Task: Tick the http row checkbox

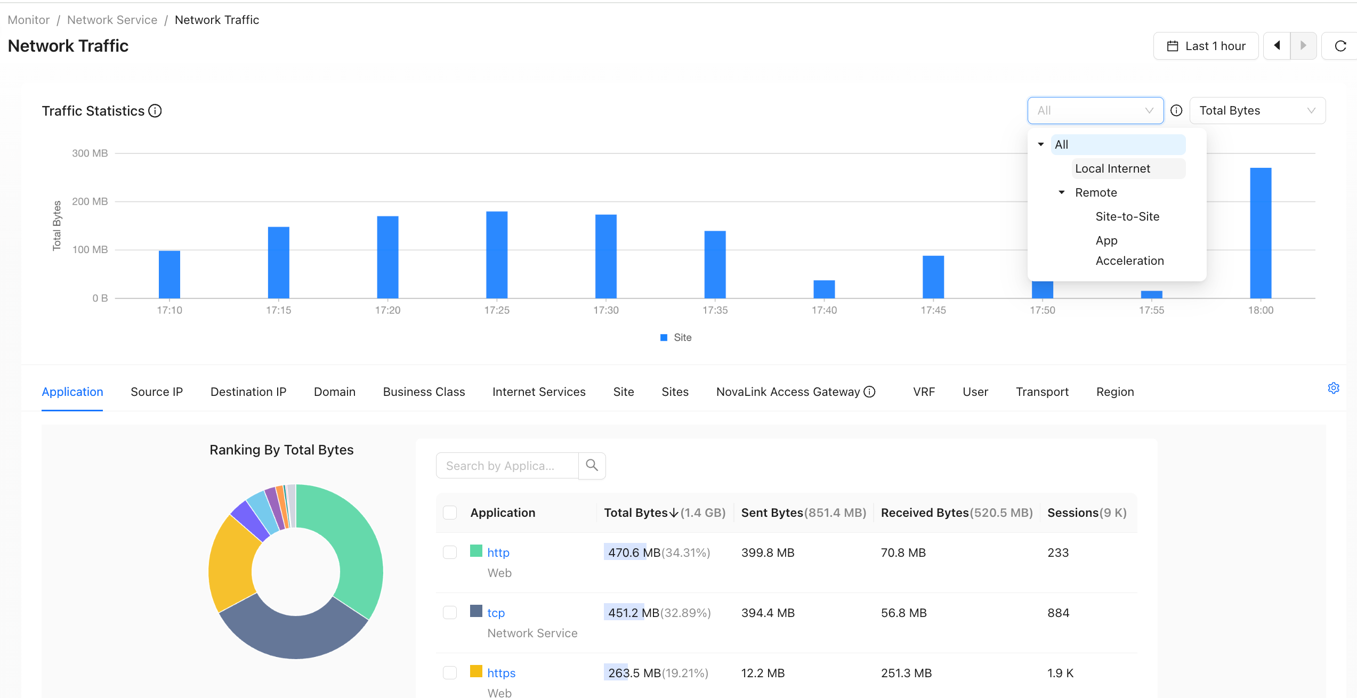Action: (x=450, y=552)
